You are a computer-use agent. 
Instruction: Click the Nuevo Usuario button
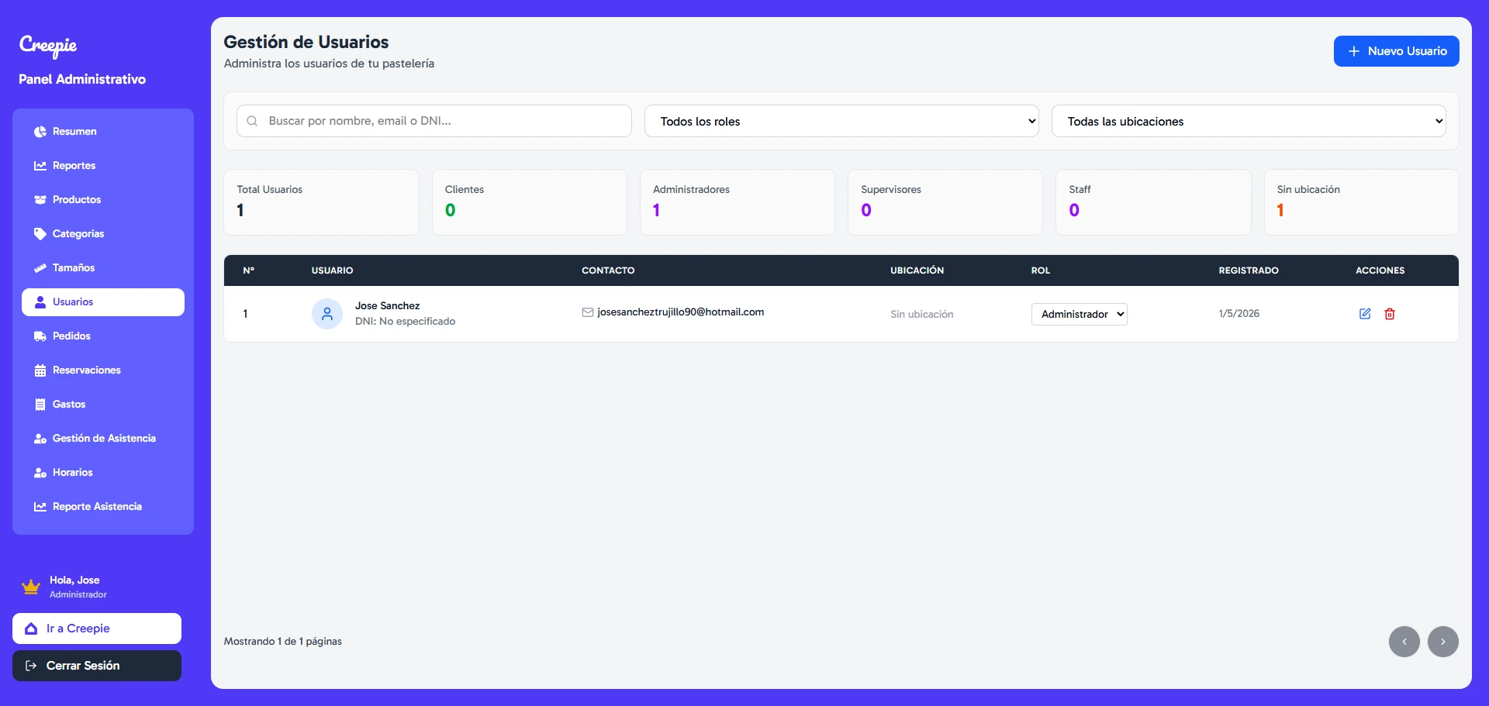point(1397,51)
